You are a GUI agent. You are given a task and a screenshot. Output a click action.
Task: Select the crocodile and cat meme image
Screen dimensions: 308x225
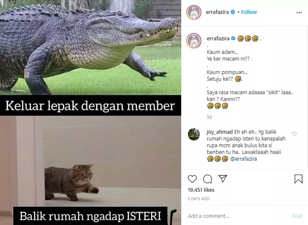tap(91, 113)
